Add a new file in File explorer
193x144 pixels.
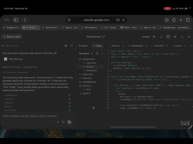[x=97, y=53]
